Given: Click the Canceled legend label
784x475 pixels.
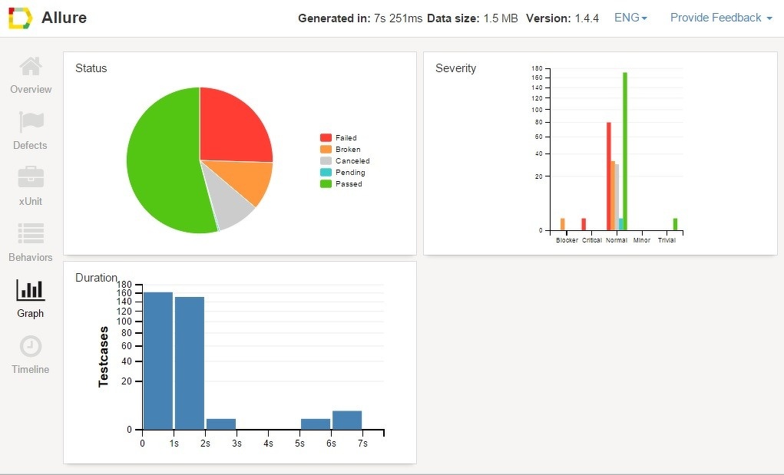Looking at the screenshot, I should [352, 161].
